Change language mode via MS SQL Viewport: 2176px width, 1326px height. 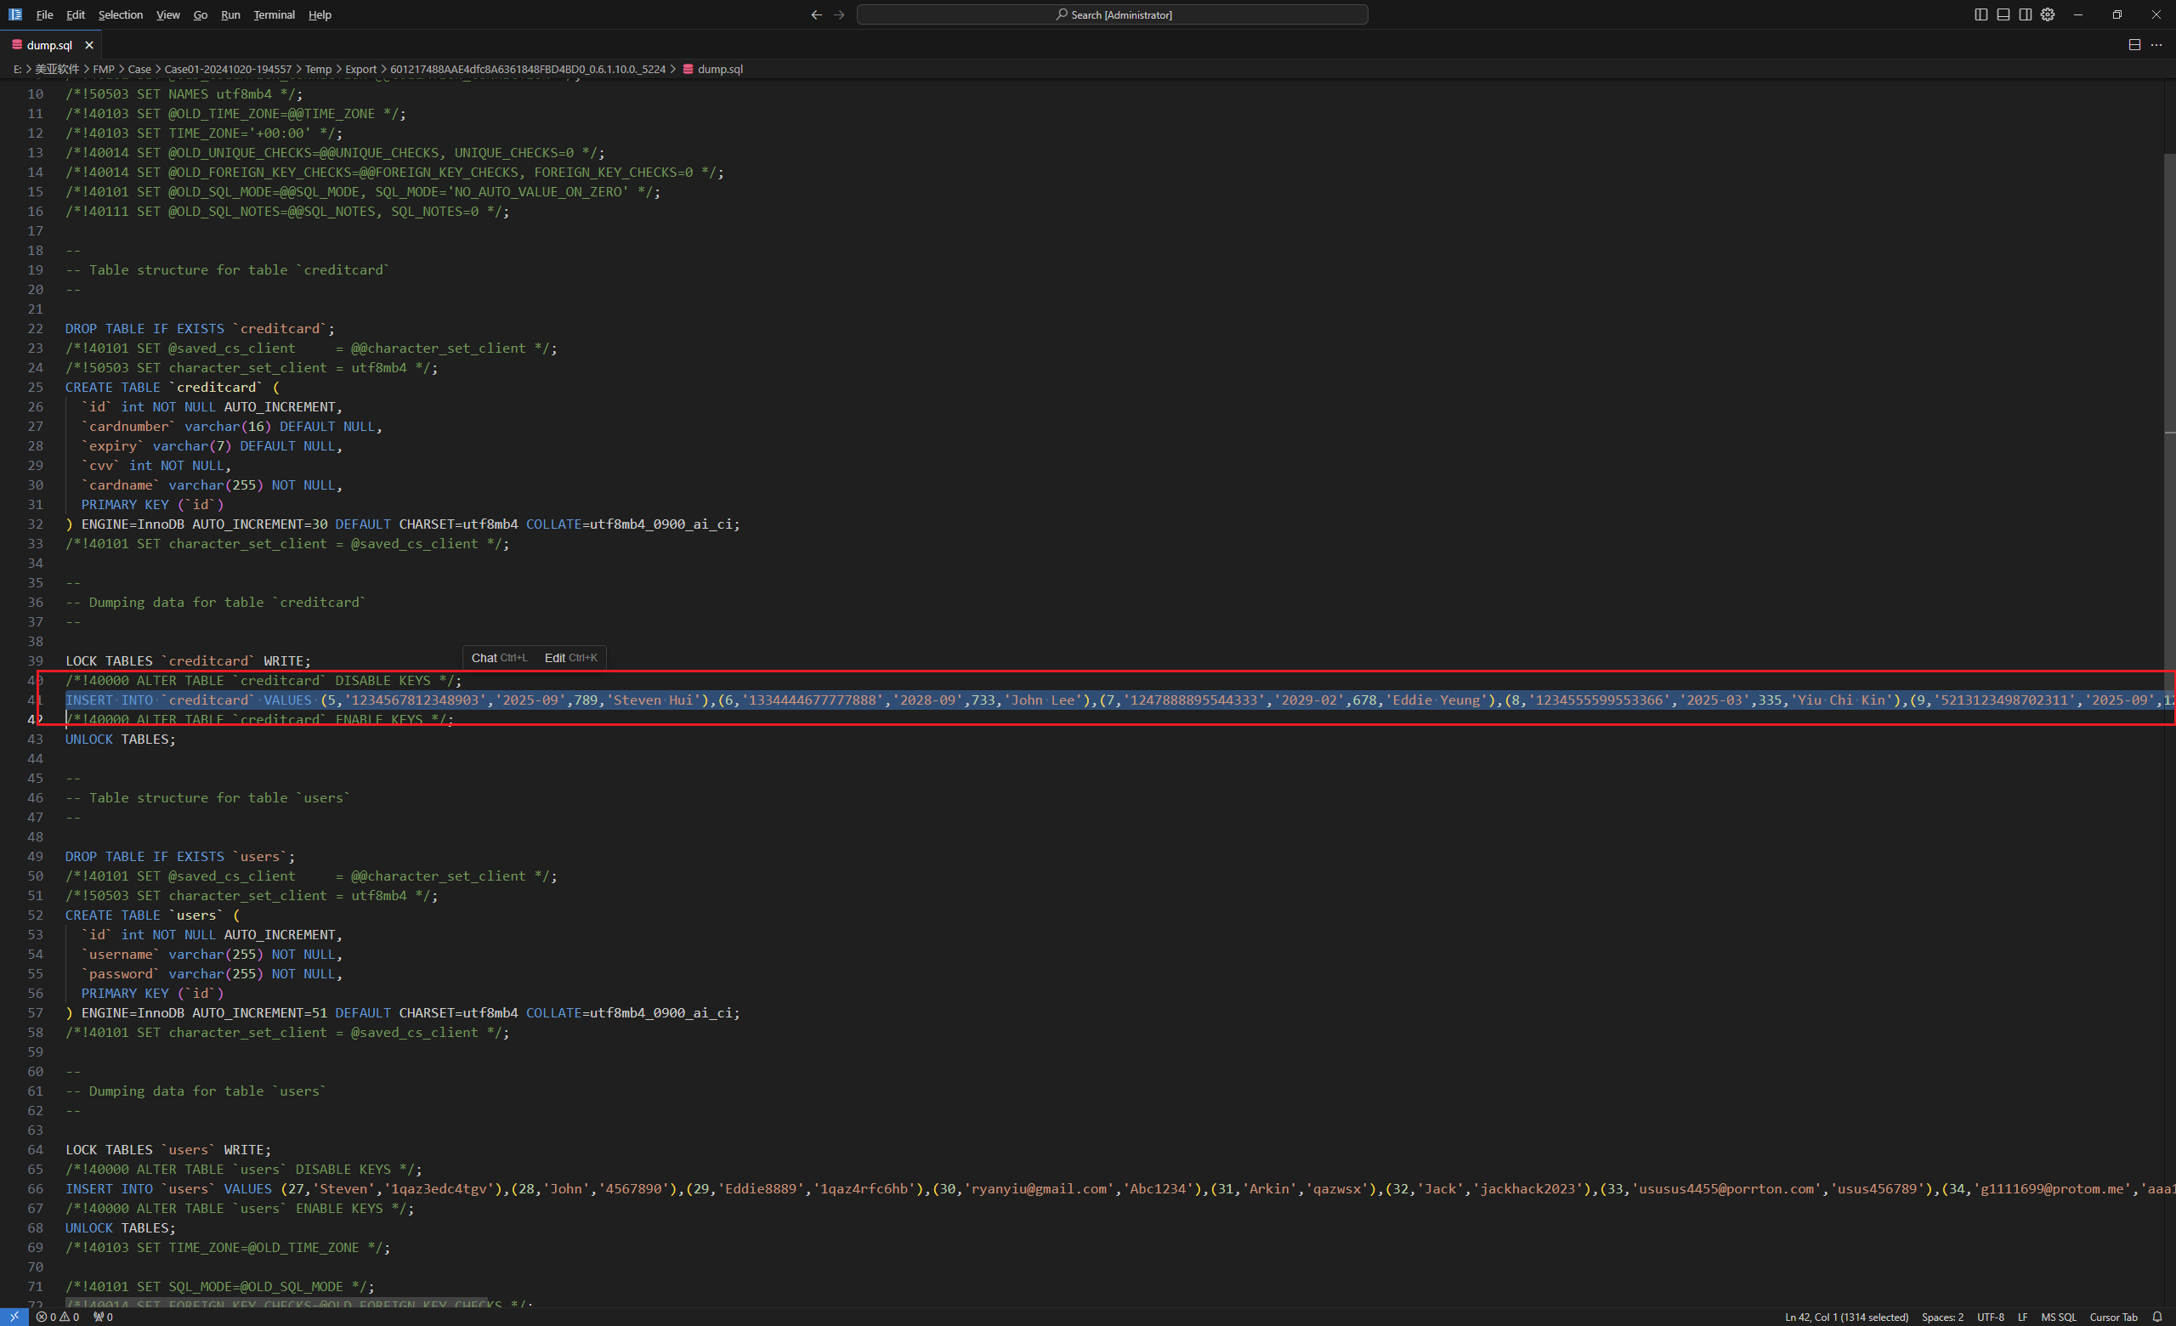click(2059, 1317)
